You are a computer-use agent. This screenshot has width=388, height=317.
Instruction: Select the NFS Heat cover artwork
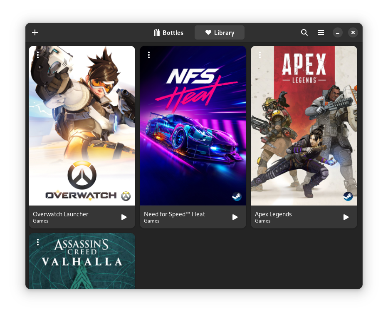click(193, 125)
